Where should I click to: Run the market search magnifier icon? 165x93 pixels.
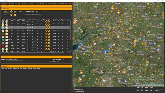click(11, 11)
